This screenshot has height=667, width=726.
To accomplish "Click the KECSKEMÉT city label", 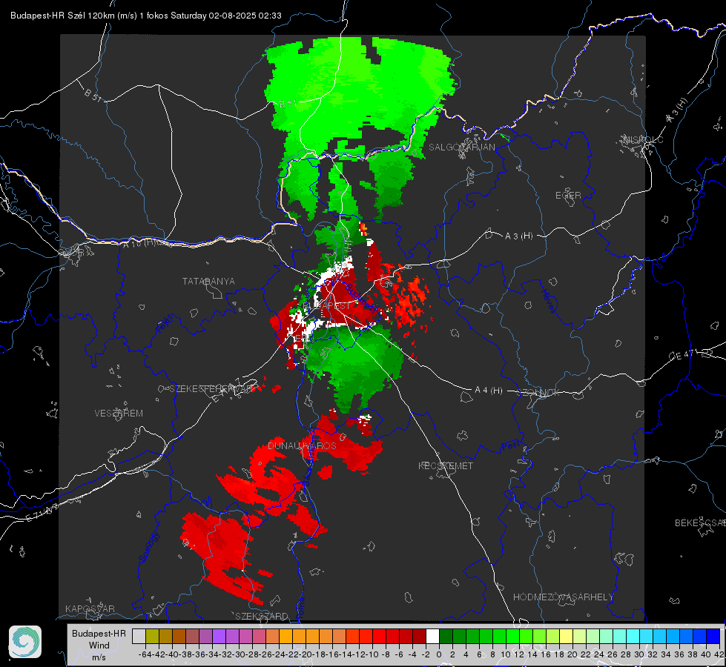I will pos(446,465).
